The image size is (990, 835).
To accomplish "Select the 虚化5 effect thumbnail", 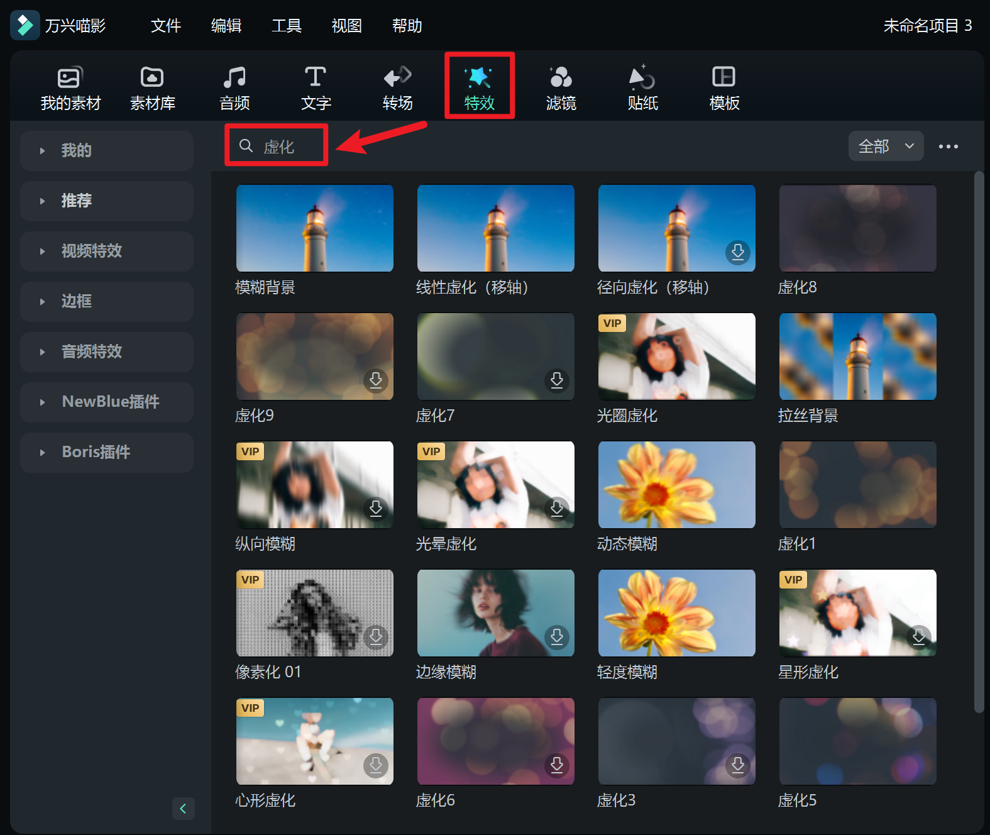I will point(858,741).
